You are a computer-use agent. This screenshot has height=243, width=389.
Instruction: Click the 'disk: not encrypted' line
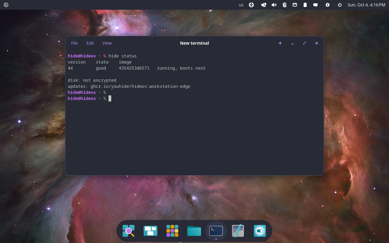tap(92, 80)
